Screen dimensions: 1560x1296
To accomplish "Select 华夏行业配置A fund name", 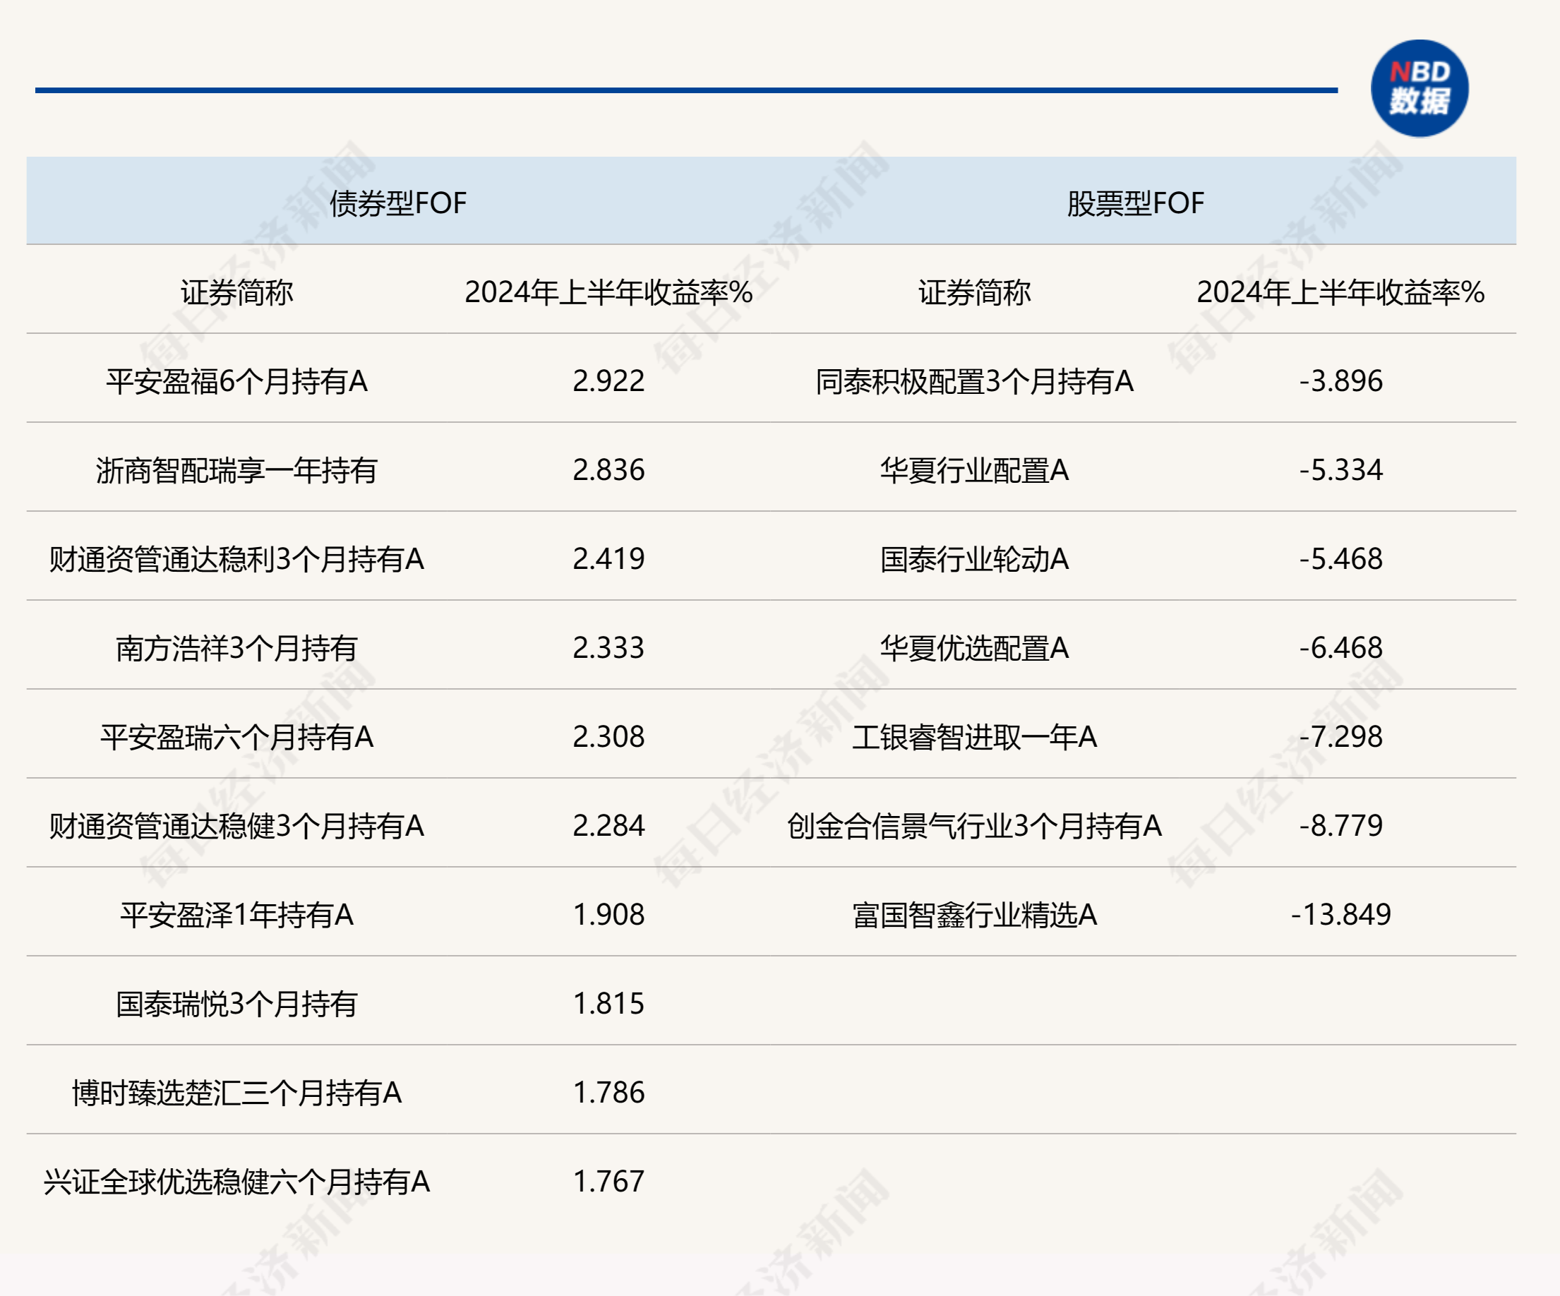I will click(x=974, y=470).
